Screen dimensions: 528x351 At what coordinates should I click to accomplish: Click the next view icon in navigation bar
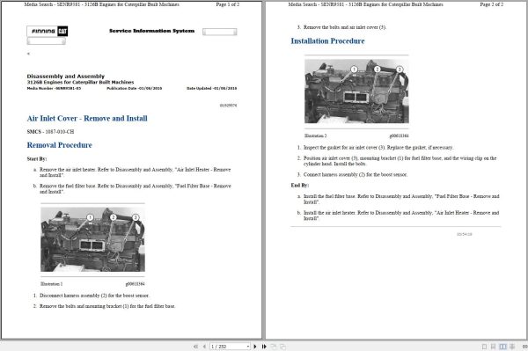click(x=282, y=347)
